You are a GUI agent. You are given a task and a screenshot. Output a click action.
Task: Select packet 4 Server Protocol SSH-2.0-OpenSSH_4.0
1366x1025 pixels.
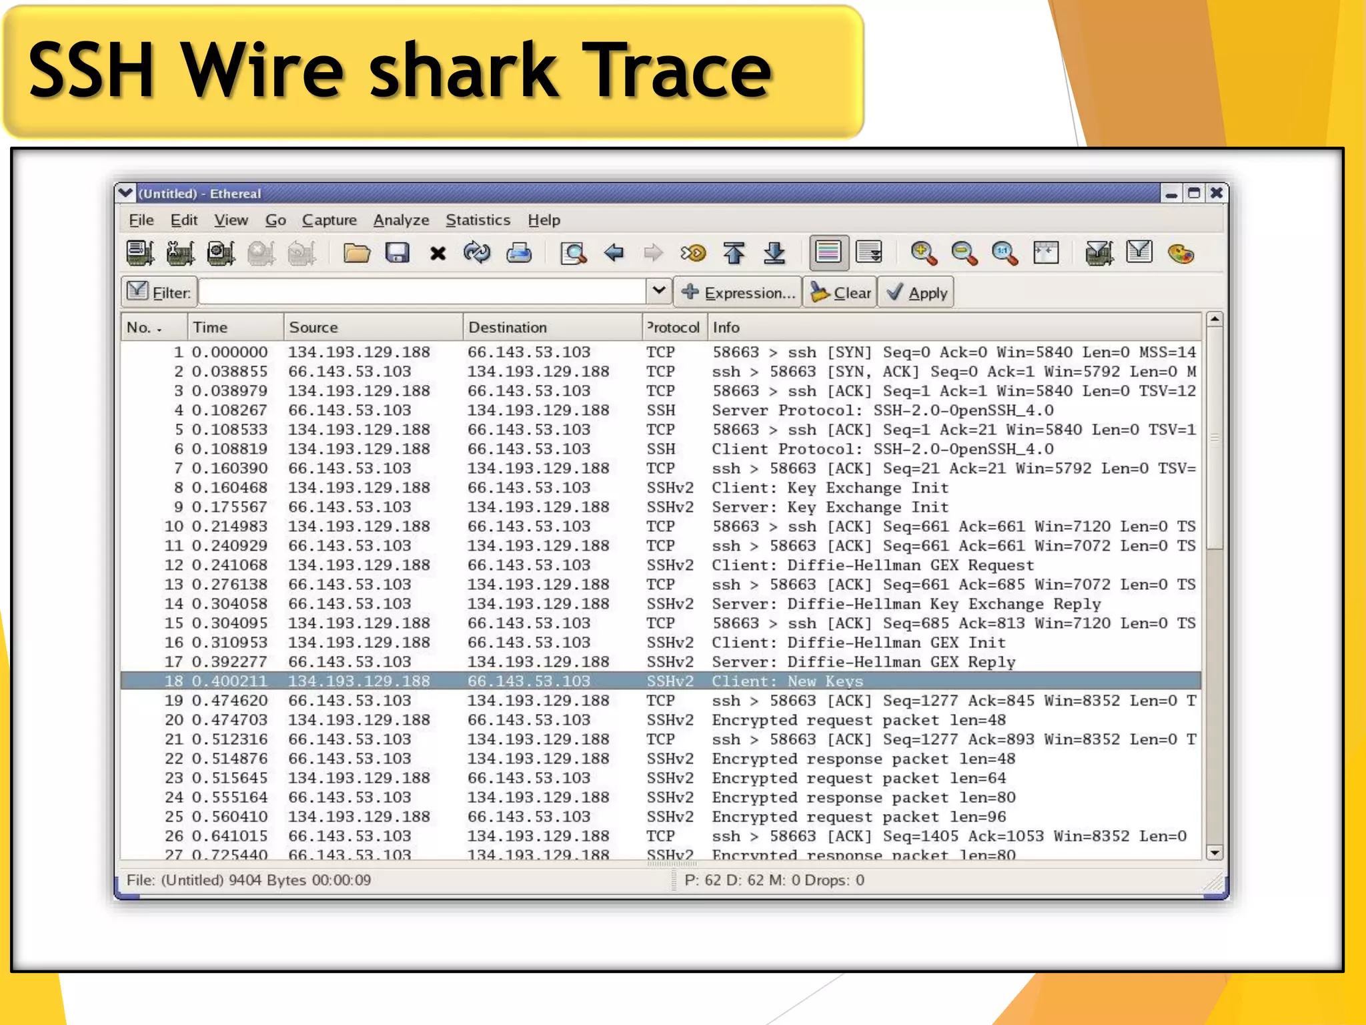(660, 410)
